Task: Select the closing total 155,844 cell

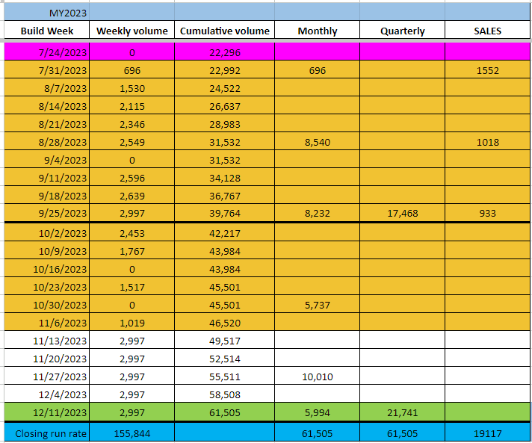Action: point(132,433)
